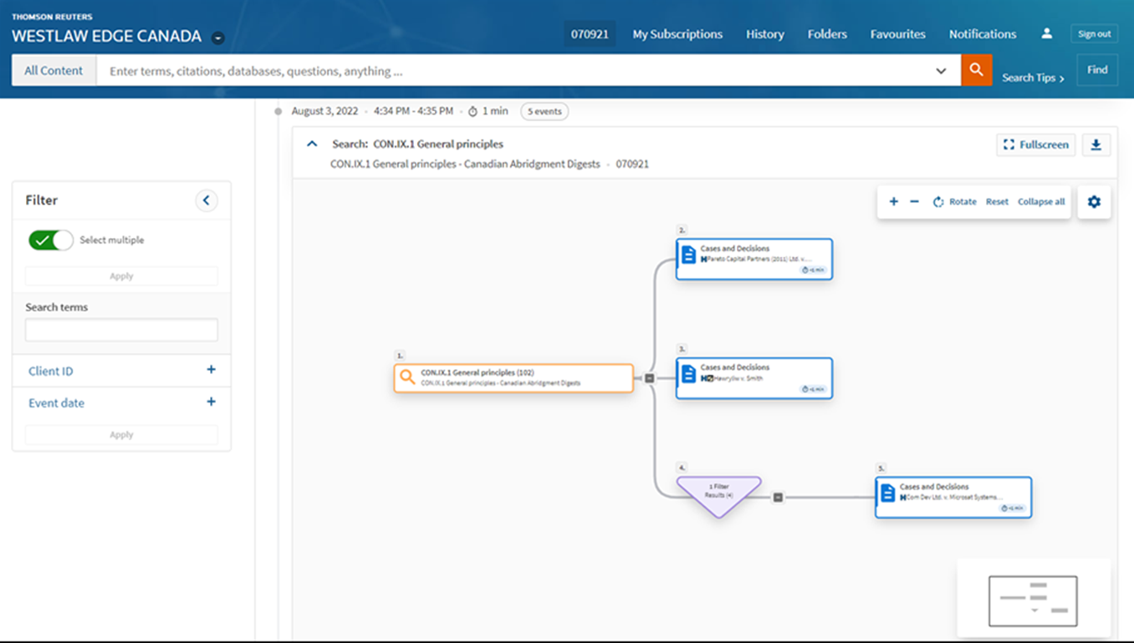The width and height of the screenshot is (1134, 643).
Task: Zoom out with the minus icon
Action: pyautogui.click(x=914, y=202)
